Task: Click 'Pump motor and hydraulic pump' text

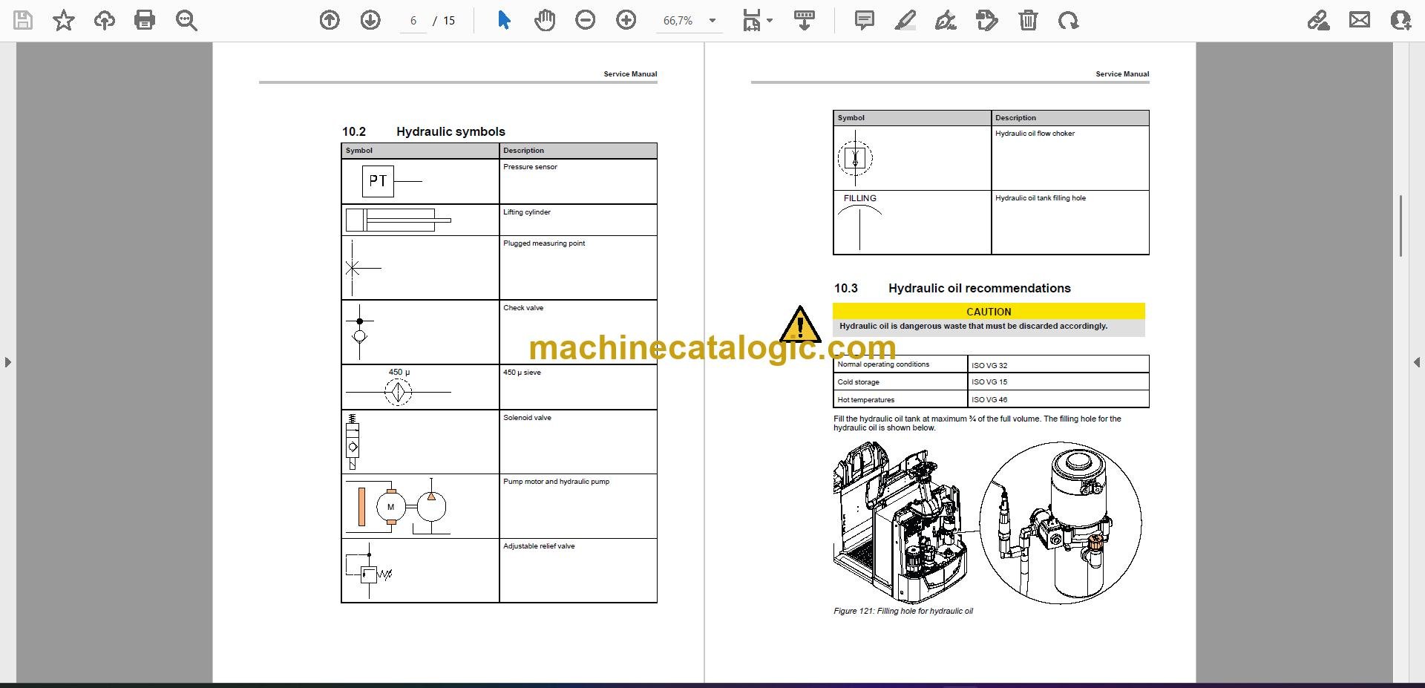Action: pyautogui.click(x=556, y=482)
